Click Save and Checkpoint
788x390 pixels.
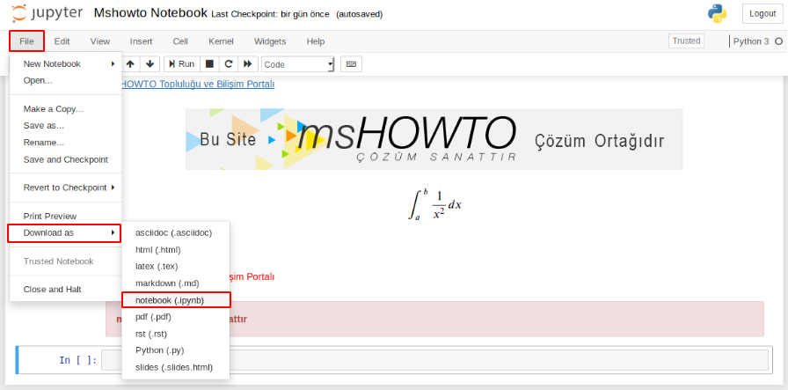coord(66,159)
